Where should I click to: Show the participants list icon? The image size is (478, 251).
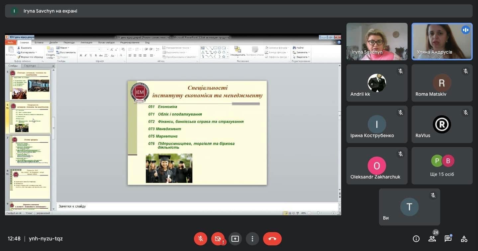coord(432,239)
